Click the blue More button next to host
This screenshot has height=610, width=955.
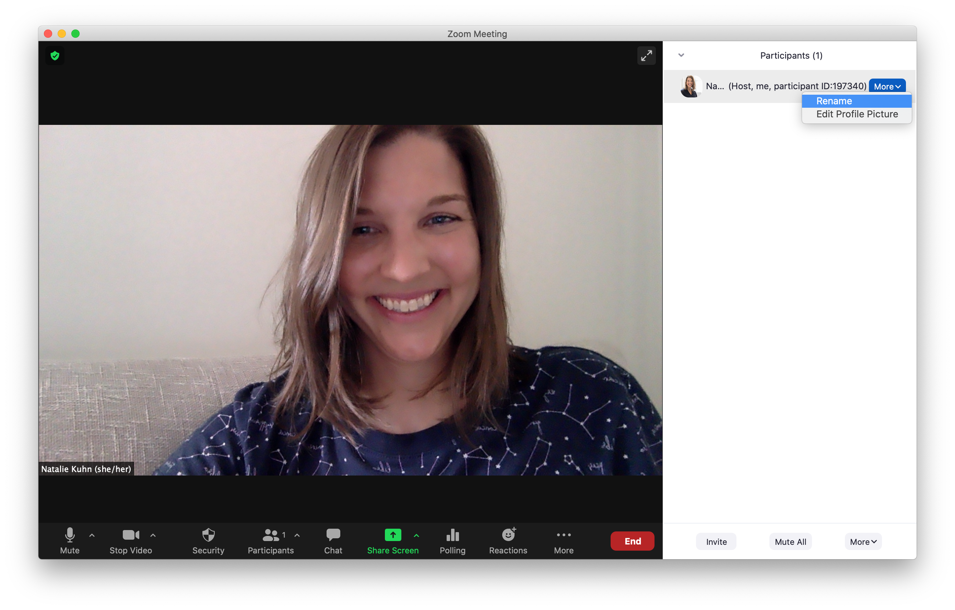pos(887,86)
